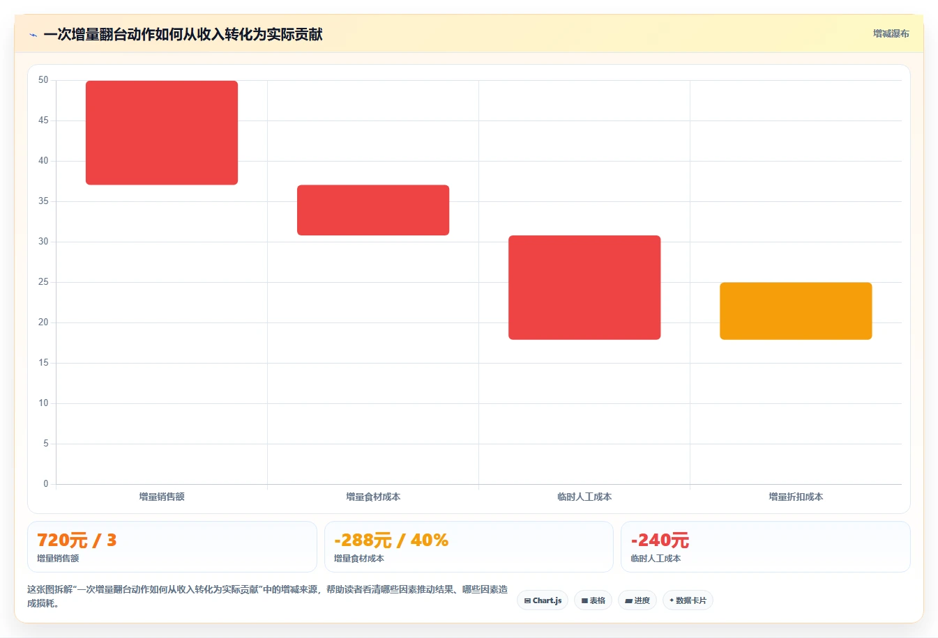Click the 增量销售额 x-axis label
The height and width of the screenshot is (638, 938).
pos(162,497)
